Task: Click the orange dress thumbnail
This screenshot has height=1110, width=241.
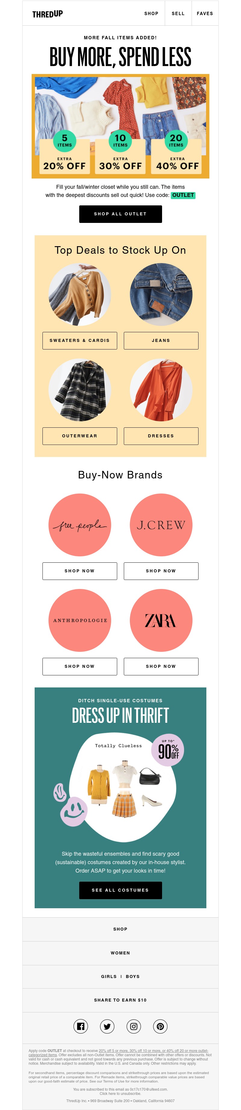Action: [x=161, y=390]
